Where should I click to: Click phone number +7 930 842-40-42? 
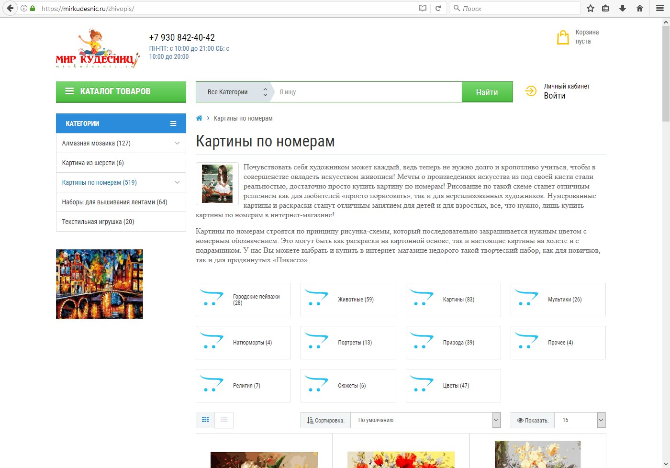[182, 37]
